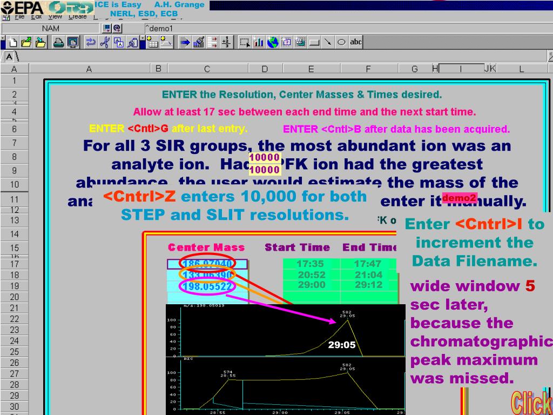
Task: Click center mass cell 133.06390
Action: [207, 275]
